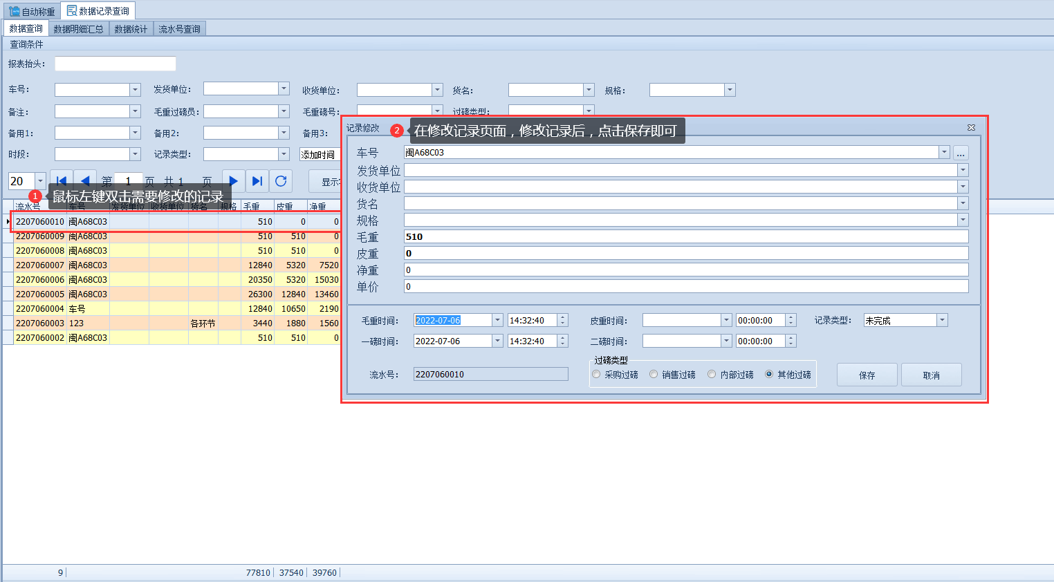Expand 货名 dropdown in edit dialog
Screen dimensions: 1054x582
point(963,203)
